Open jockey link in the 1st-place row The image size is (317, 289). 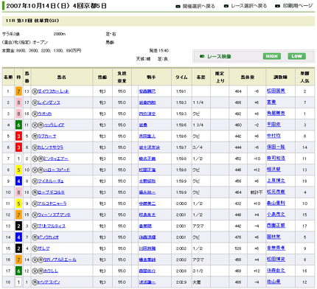(147, 91)
